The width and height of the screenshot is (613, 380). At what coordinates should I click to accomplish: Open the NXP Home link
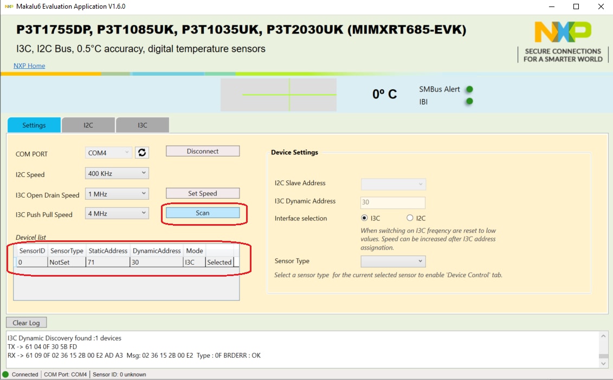tap(29, 65)
